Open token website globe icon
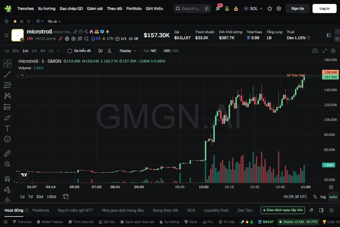The height and width of the screenshot is (227, 340). 67,39
